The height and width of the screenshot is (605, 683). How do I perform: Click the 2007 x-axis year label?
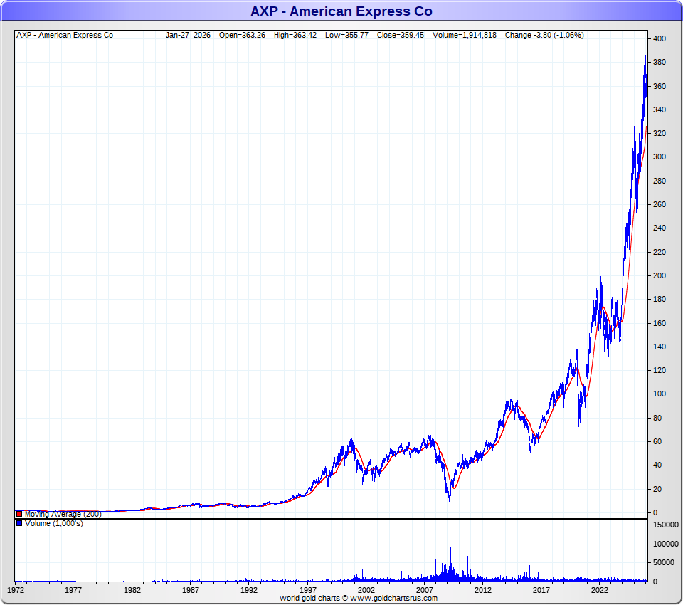(x=425, y=590)
